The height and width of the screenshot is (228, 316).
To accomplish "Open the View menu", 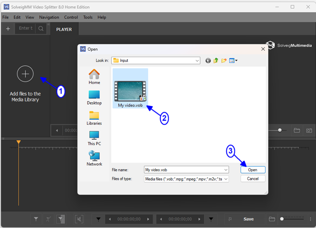I will (30, 17).
